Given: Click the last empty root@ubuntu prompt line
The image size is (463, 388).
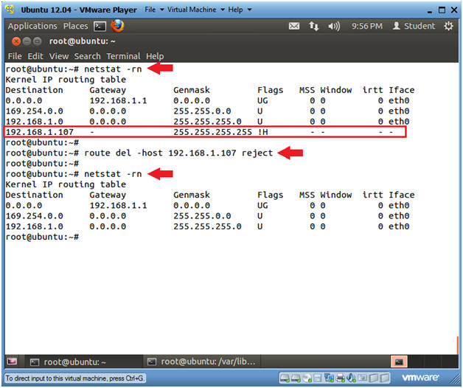Looking at the screenshot, I should pos(42,237).
